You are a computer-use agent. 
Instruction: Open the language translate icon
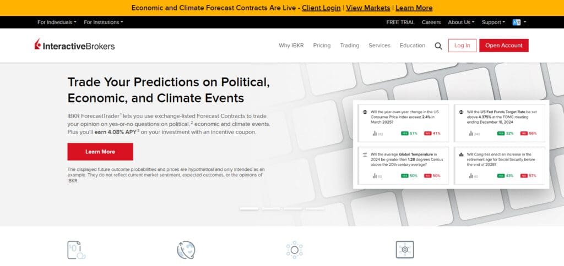[517, 22]
